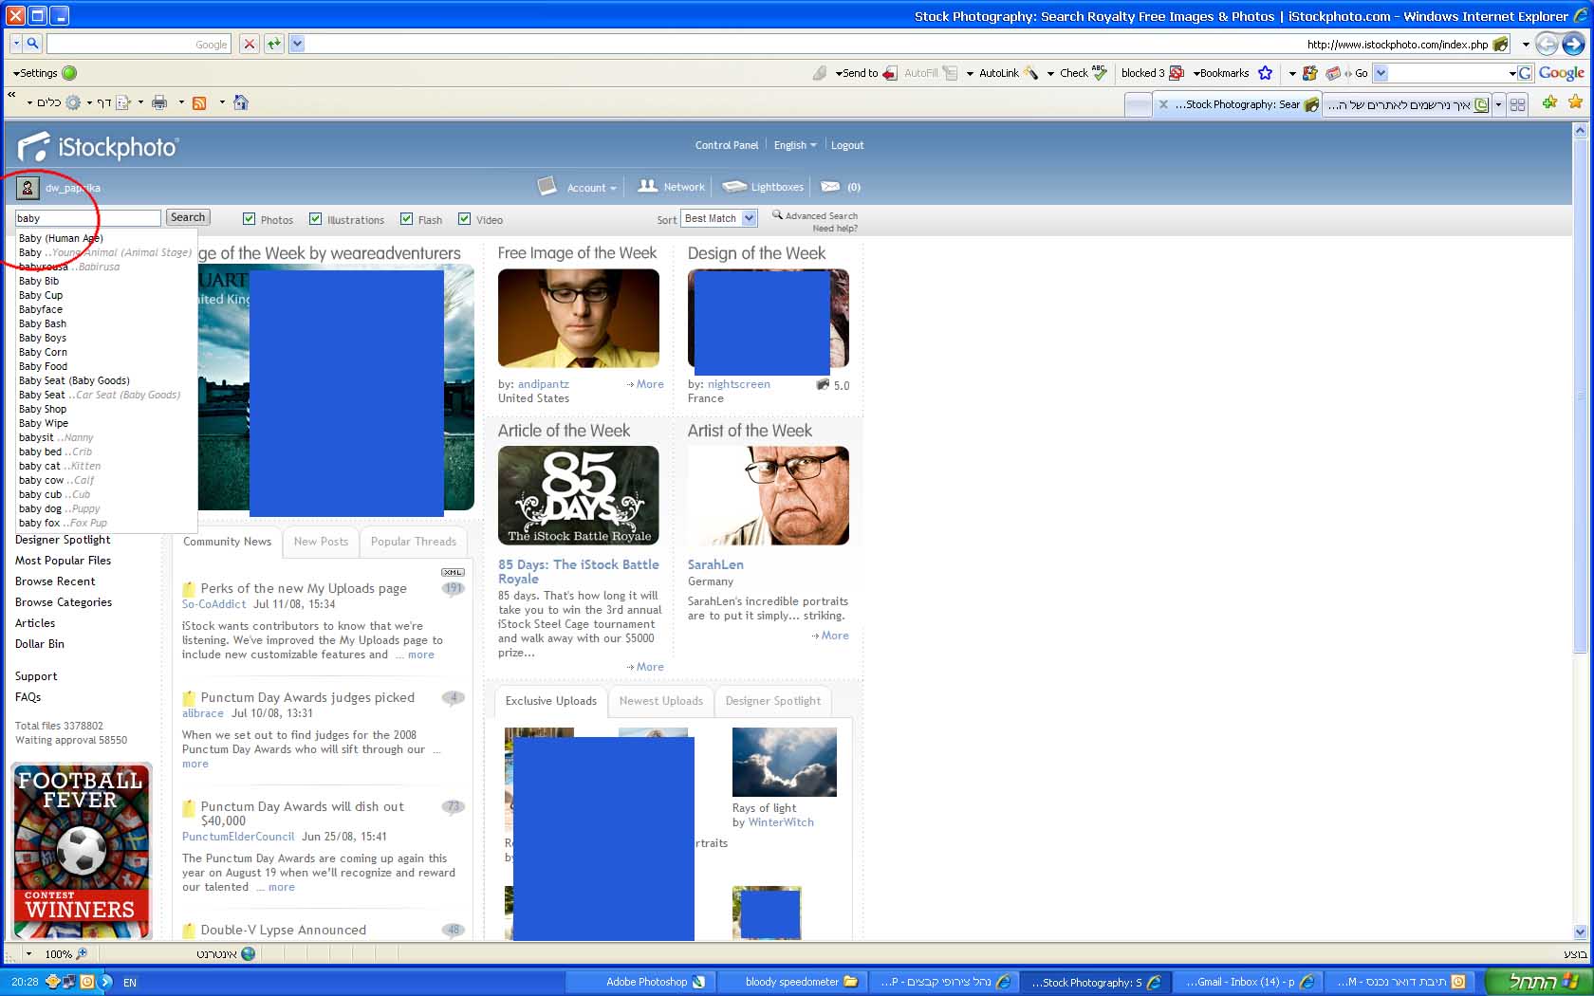The height and width of the screenshot is (996, 1594).
Task: Open the Dollar Bin link
Action: (x=40, y=644)
